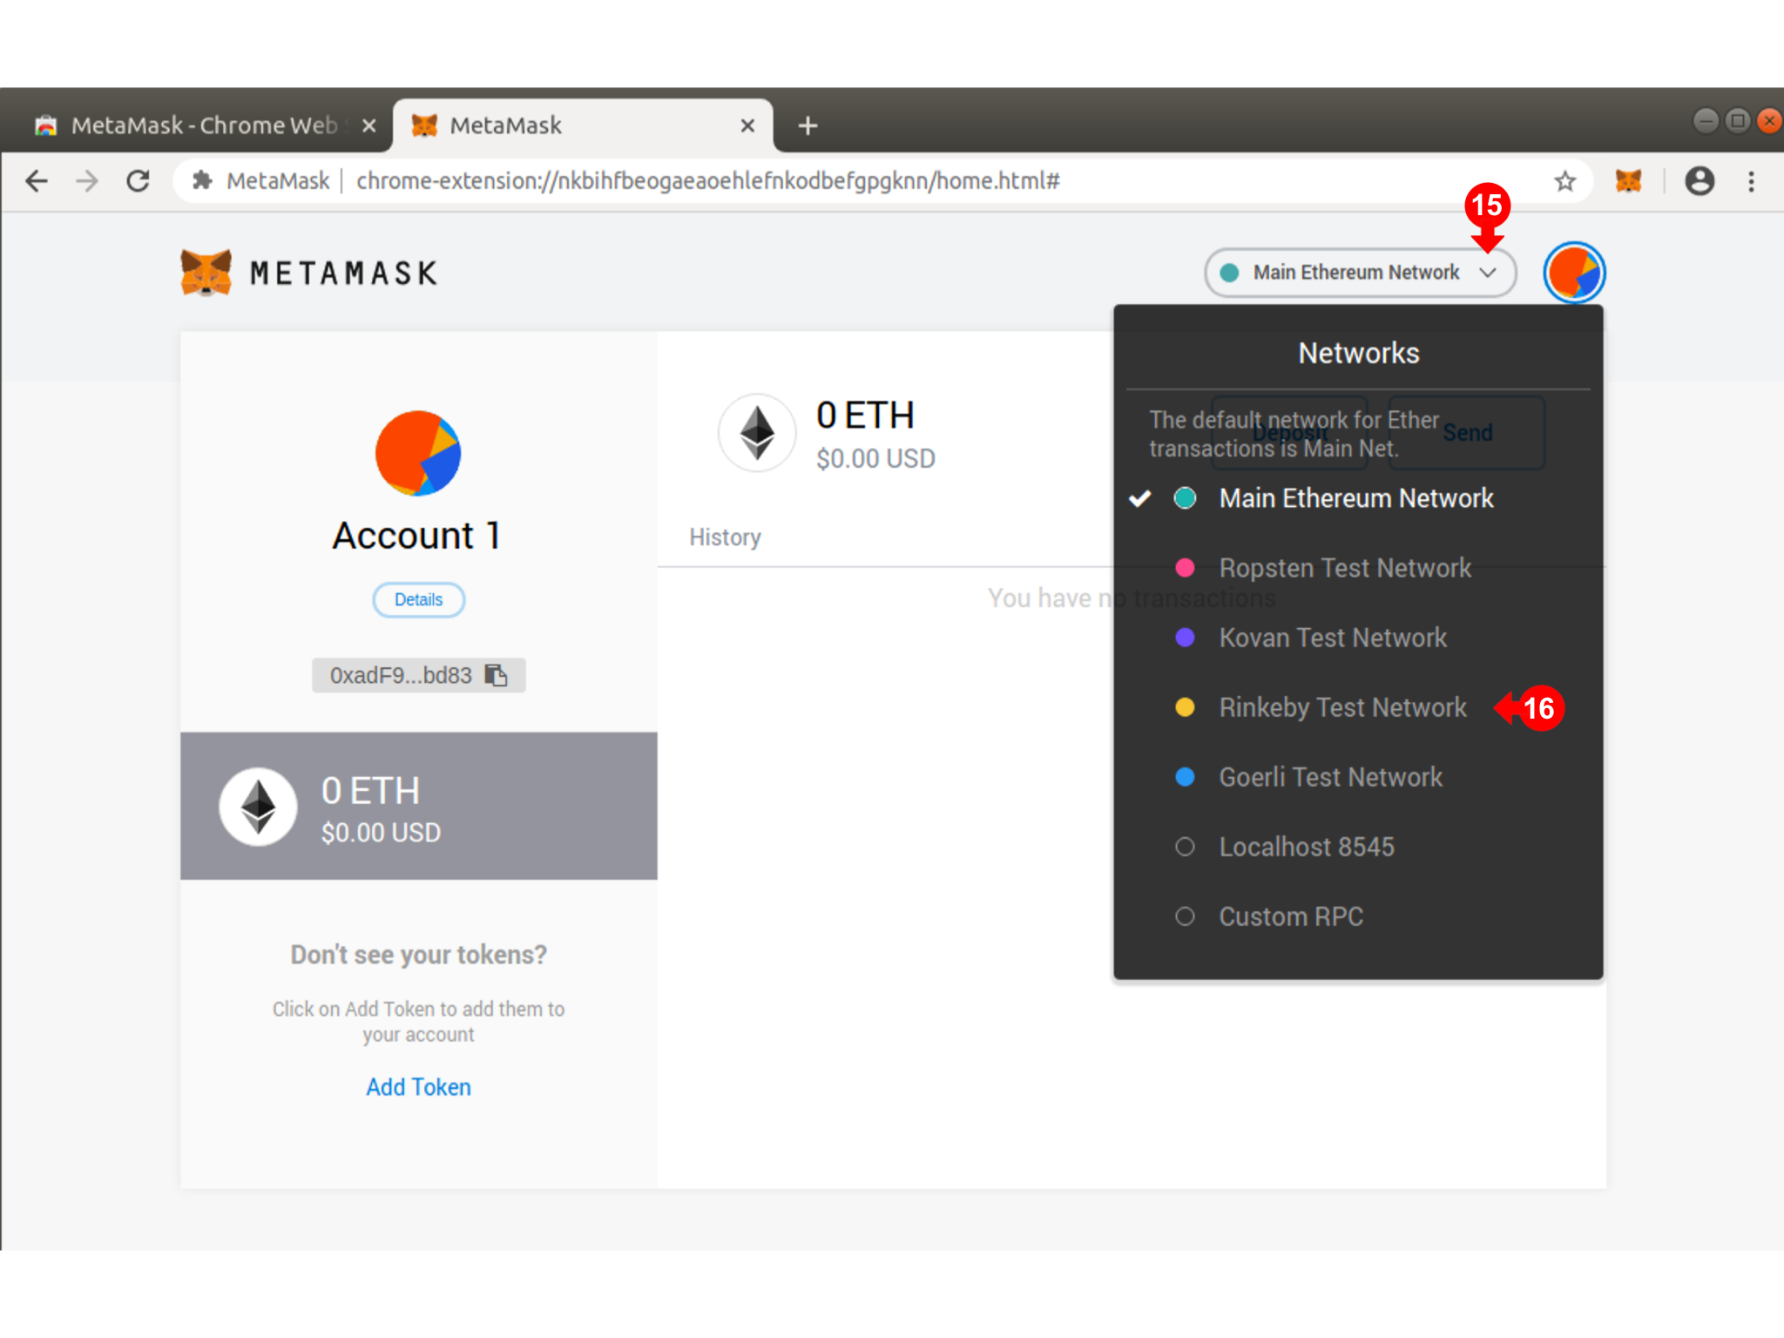Screen dimensions: 1784x1338
Task: Copy address 0xadF9...bd83 to clipboard
Action: [418, 675]
